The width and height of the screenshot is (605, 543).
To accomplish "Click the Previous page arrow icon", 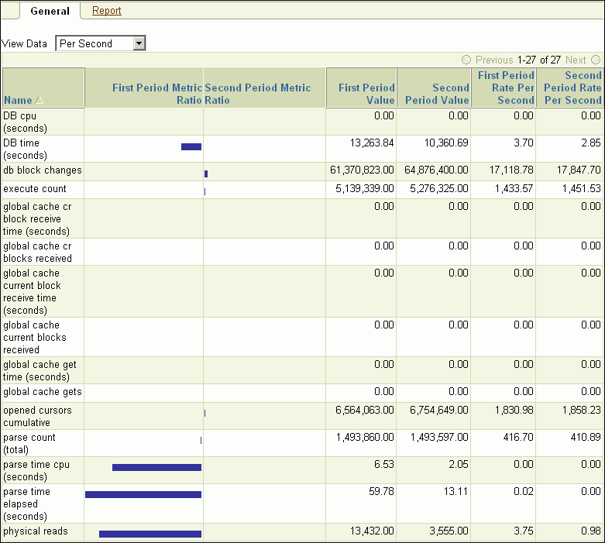I will point(466,60).
